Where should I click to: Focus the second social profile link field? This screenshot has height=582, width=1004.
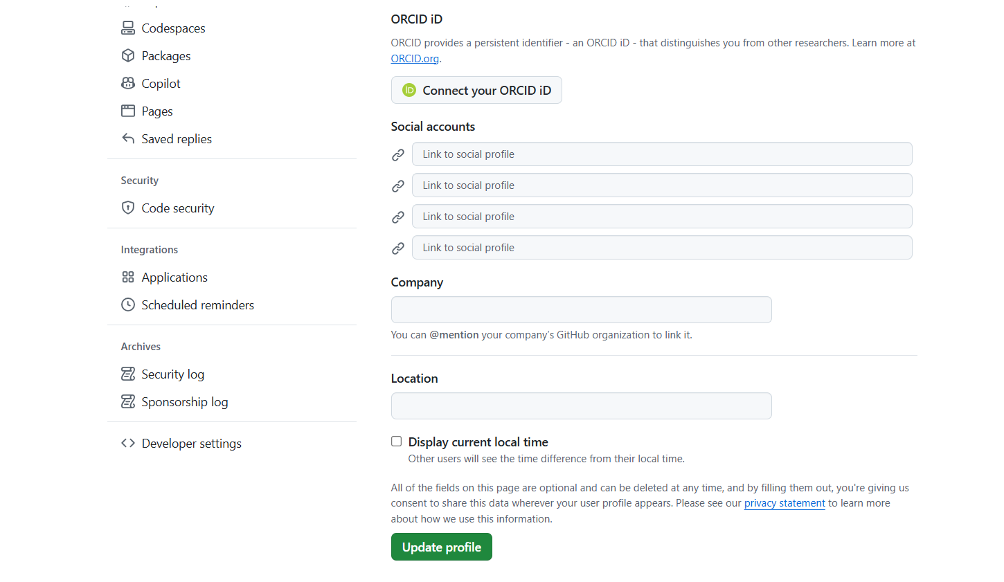(x=662, y=185)
